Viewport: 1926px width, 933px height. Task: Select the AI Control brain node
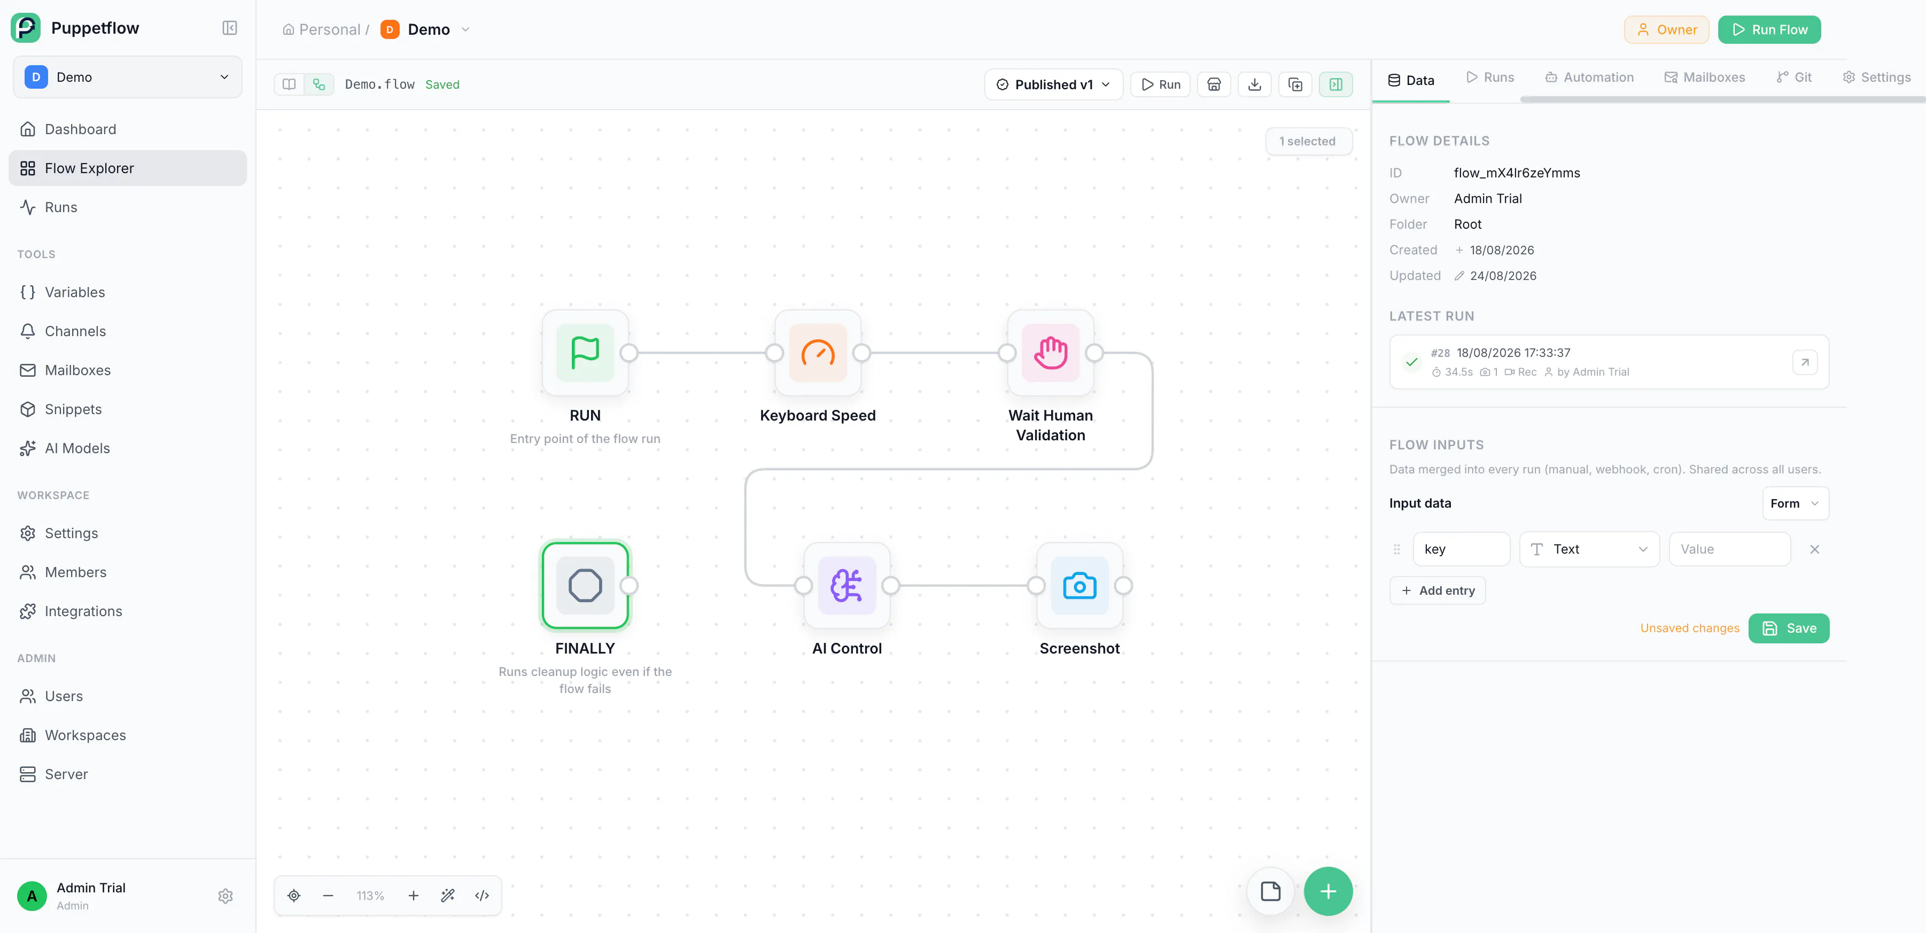click(846, 585)
